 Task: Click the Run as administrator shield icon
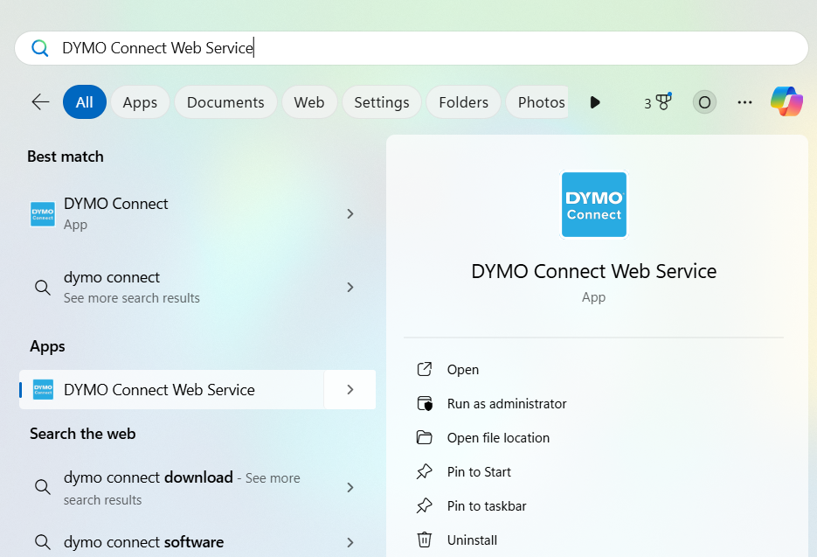coord(425,404)
